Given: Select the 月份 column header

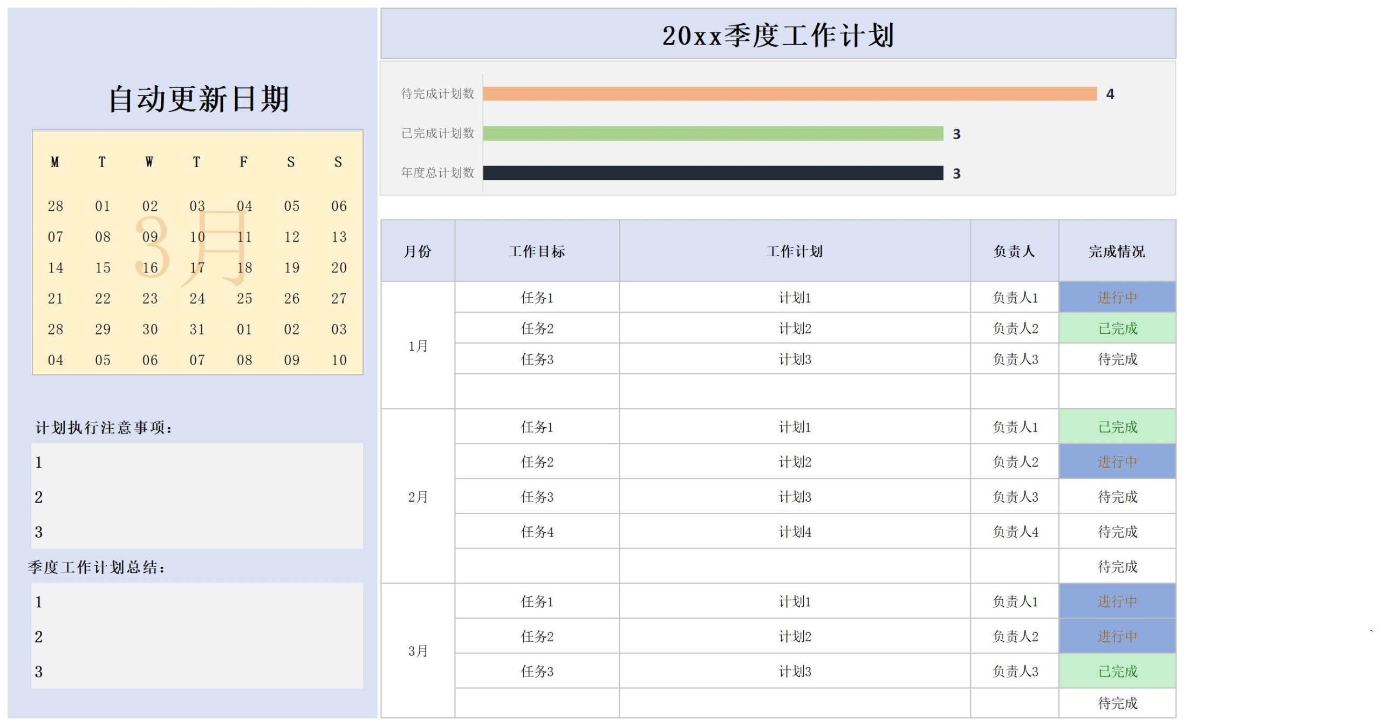Looking at the screenshot, I should click(418, 251).
